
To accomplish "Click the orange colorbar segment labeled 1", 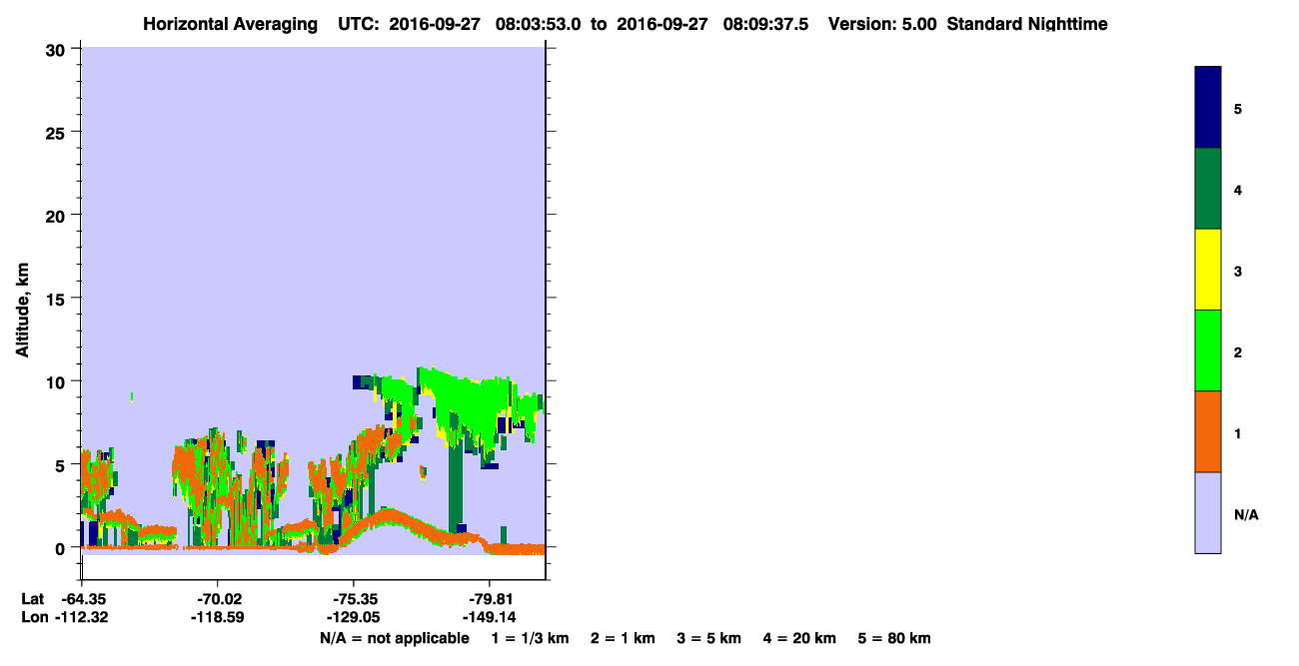I will pyautogui.click(x=1208, y=431).
